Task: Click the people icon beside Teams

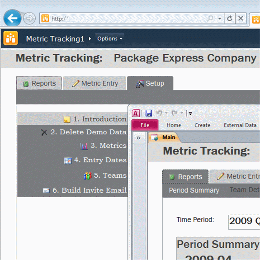Action: (88, 176)
